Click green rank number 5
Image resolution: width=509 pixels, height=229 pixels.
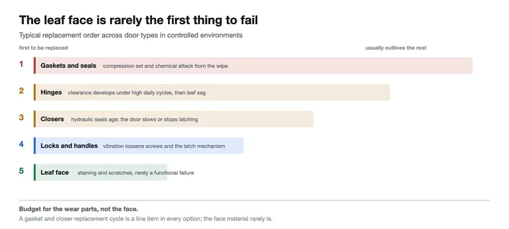(x=21, y=170)
